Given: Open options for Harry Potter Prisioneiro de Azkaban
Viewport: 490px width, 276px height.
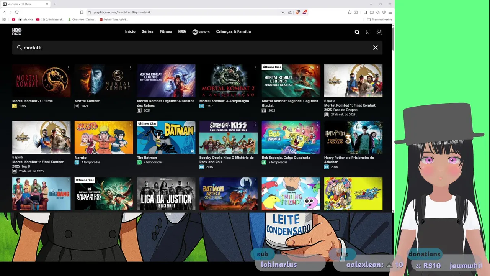Looking at the screenshot, I should [x=380, y=125].
